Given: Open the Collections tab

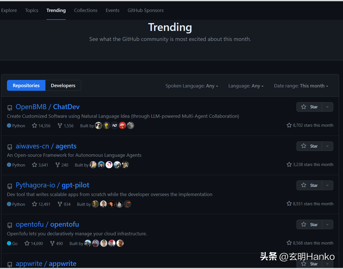Looking at the screenshot, I should (x=86, y=10).
